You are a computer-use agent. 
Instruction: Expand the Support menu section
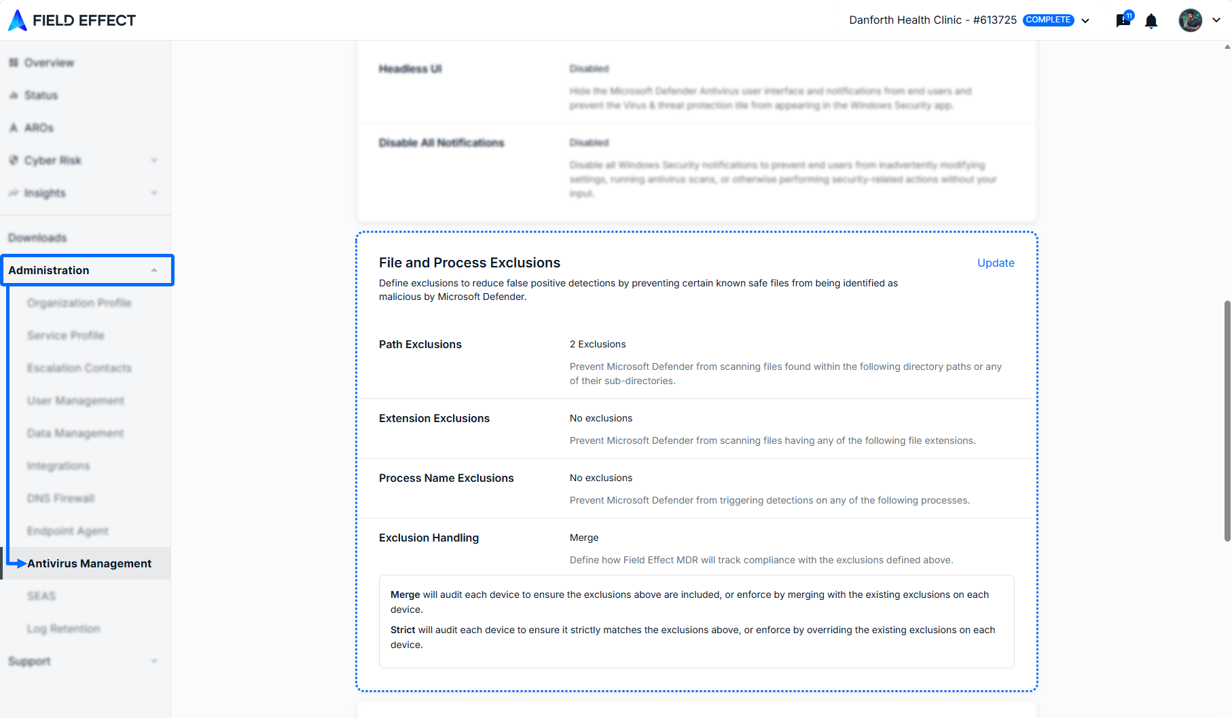click(85, 661)
